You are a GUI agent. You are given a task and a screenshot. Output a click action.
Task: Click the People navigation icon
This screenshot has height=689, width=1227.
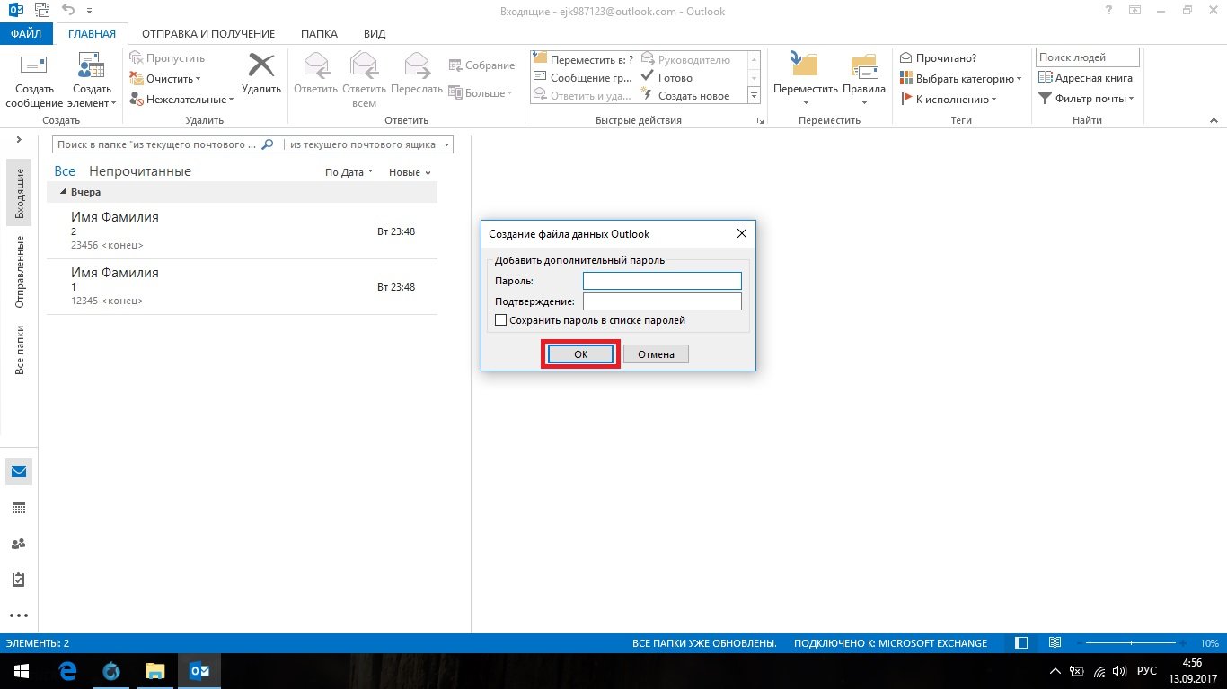click(x=19, y=544)
